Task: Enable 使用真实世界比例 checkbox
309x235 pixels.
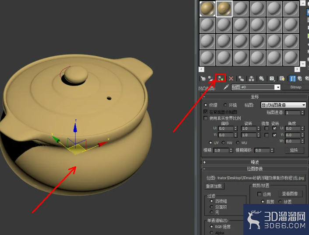Action: click(206, 118)
